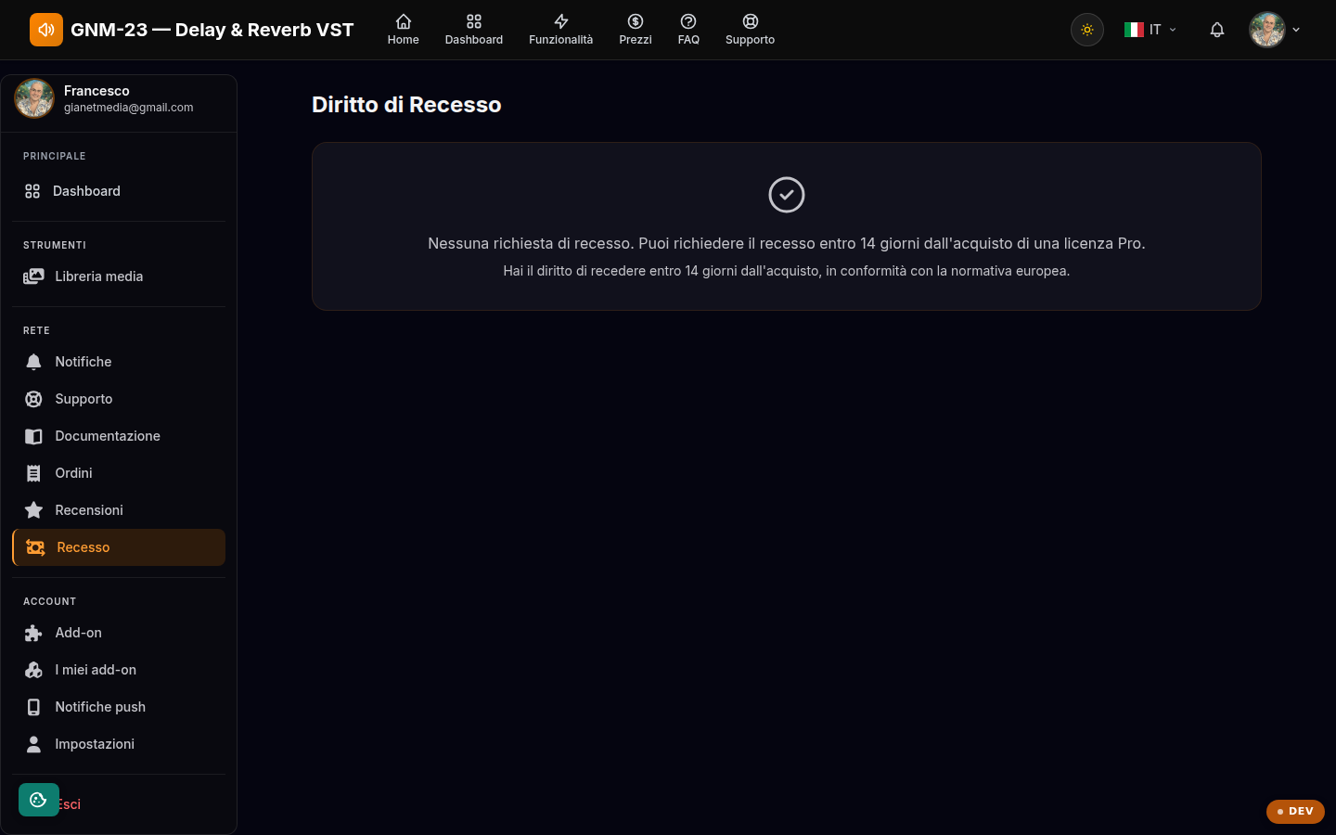
Task: Open the IT language dropdown
Action: tap(1150, 30)
